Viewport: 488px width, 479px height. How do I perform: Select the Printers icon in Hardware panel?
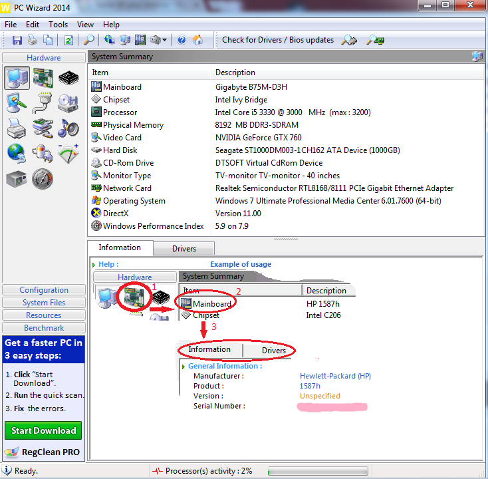pyautogui.click(x=17, y=128)
